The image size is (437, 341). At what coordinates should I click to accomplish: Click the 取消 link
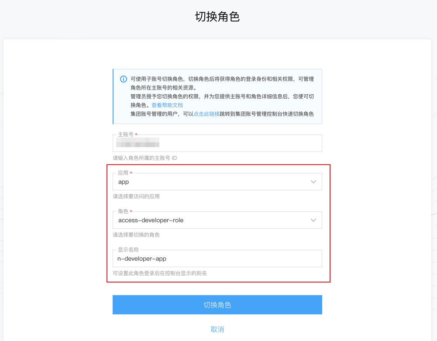(217, 330)
